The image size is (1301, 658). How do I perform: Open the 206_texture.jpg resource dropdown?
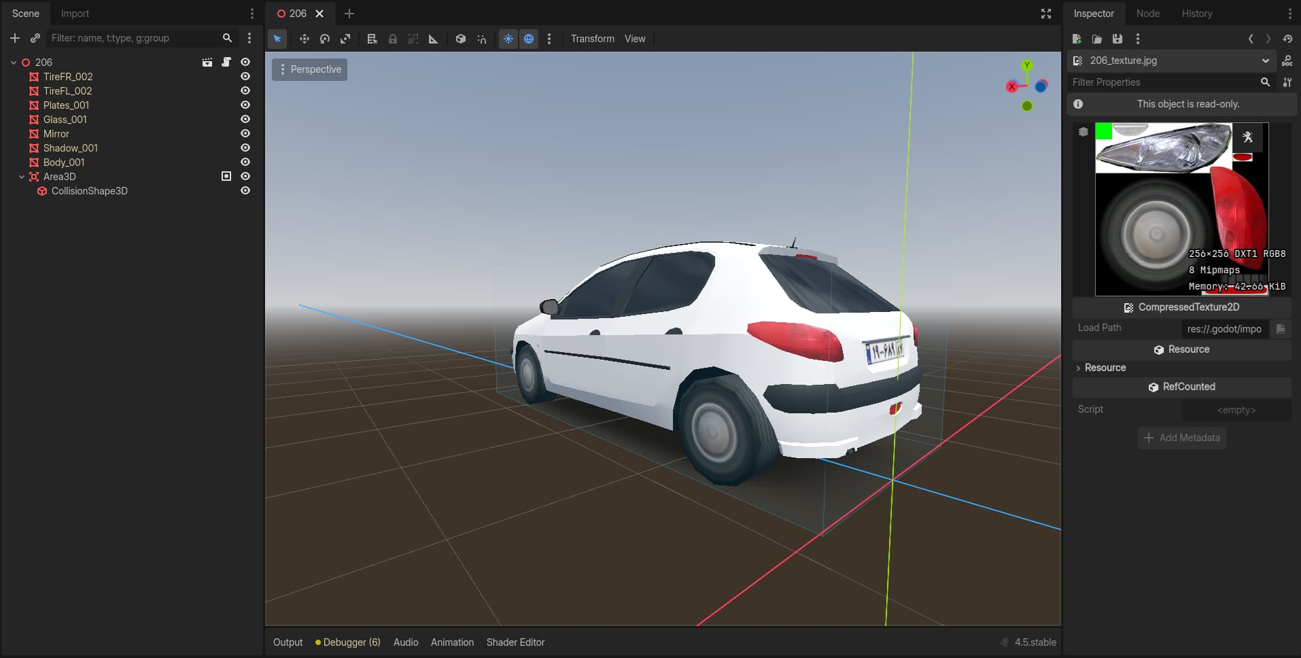pyautogui.click(x=1265, y=60)
